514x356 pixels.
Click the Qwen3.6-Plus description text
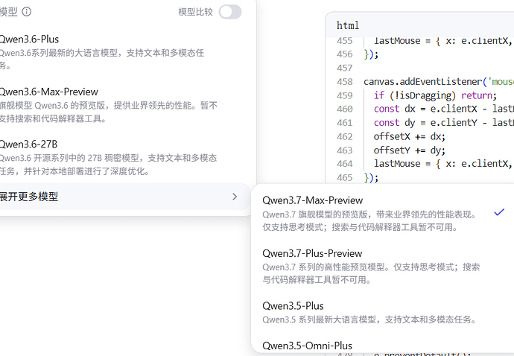pos(101,59)
